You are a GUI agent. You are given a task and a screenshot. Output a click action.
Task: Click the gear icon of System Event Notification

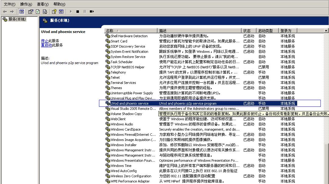pyautogui.click(x=108, y=52)
